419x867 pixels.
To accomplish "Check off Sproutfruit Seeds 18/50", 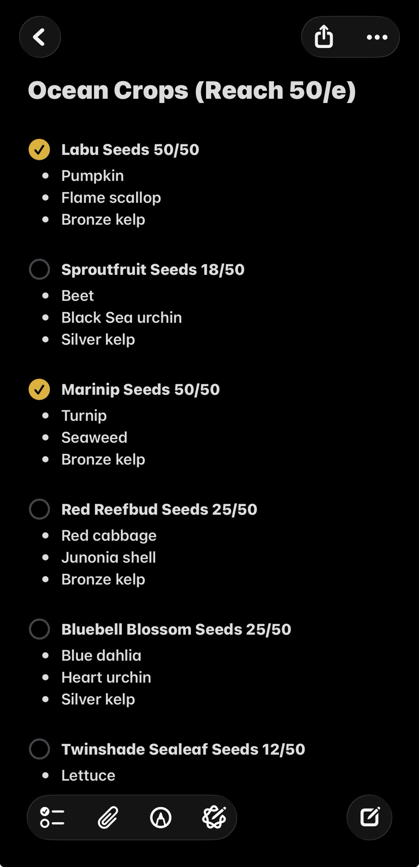I will [39, 269].
